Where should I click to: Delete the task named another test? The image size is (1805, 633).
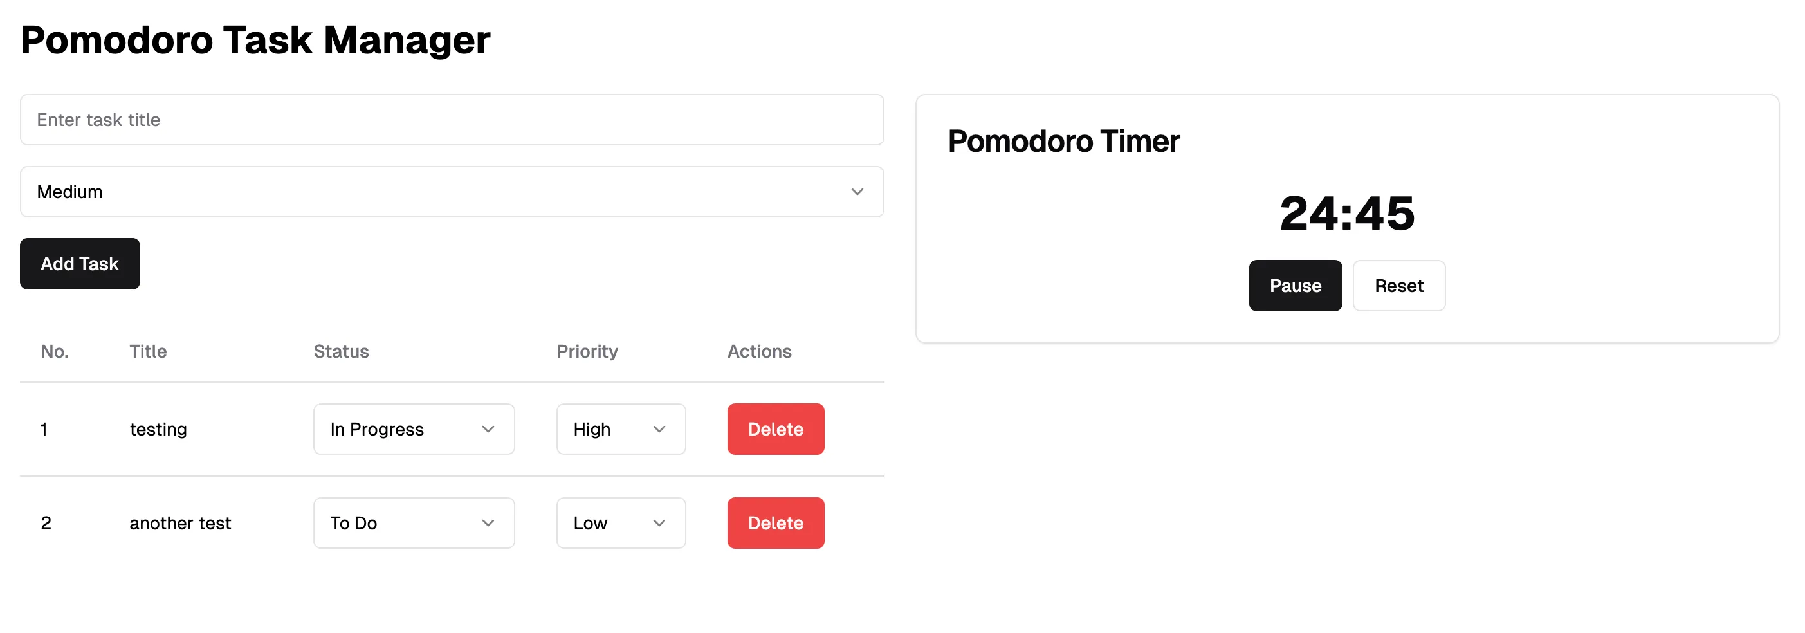coord(775,522)
